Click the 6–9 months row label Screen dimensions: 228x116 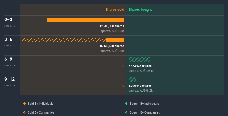pos(10,62)
